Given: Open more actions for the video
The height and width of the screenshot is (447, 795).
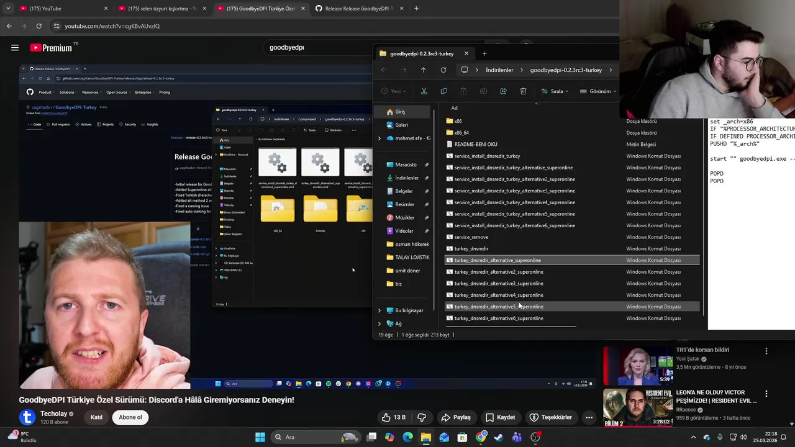Looking at the screenshot, I should 589,417.
